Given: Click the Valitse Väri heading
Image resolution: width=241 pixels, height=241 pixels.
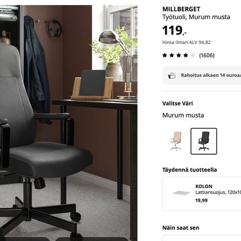Looking at the screenshot, I should pos(177,103).
